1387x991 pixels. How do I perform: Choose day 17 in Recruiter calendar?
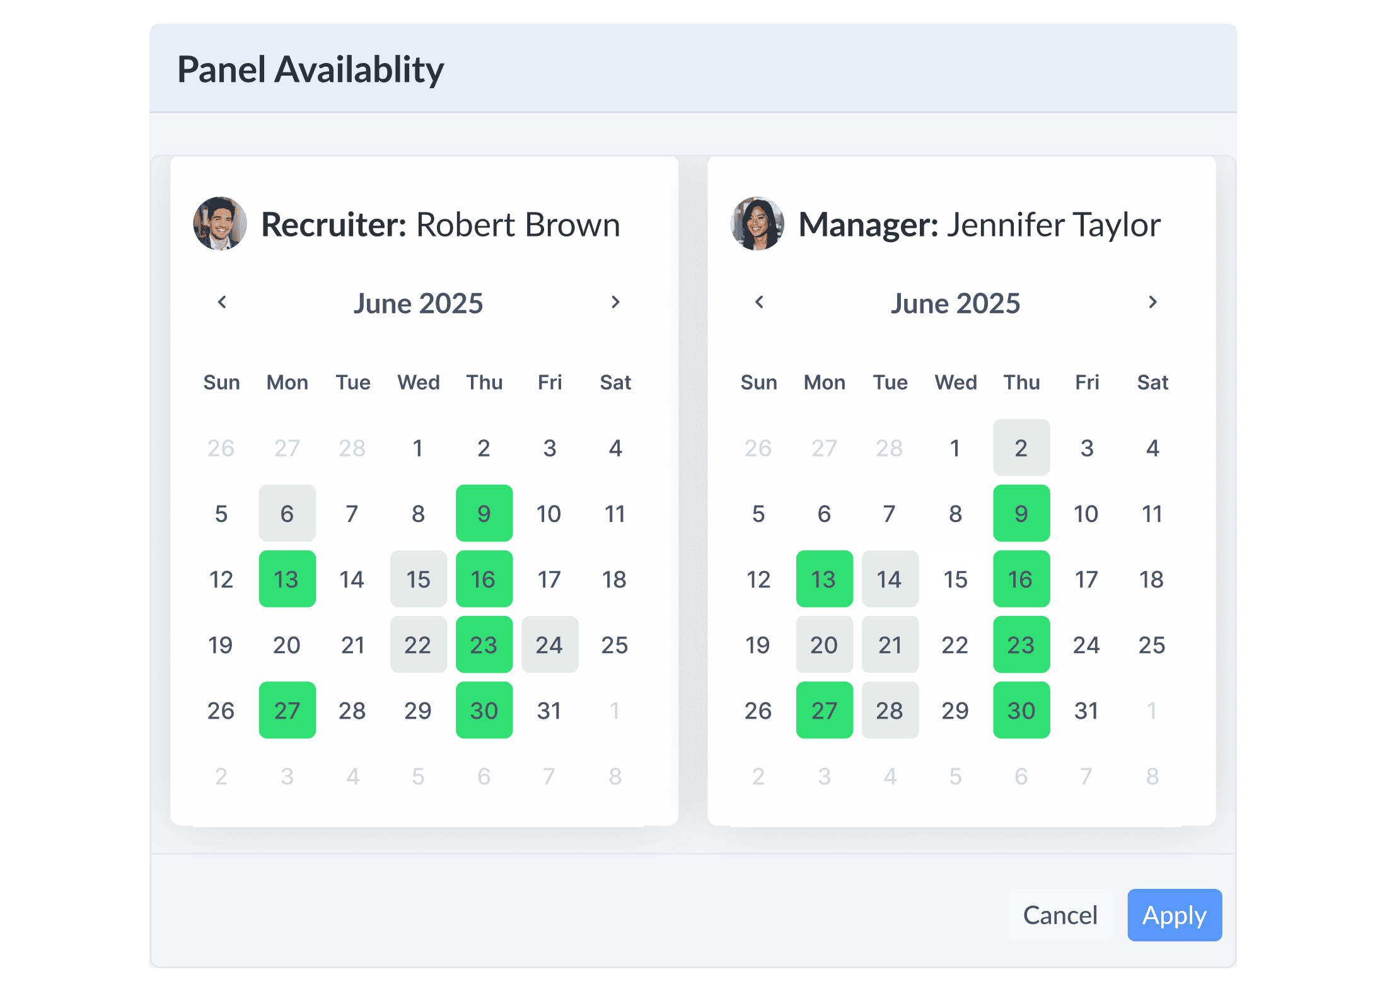click(x=550, y=579)
